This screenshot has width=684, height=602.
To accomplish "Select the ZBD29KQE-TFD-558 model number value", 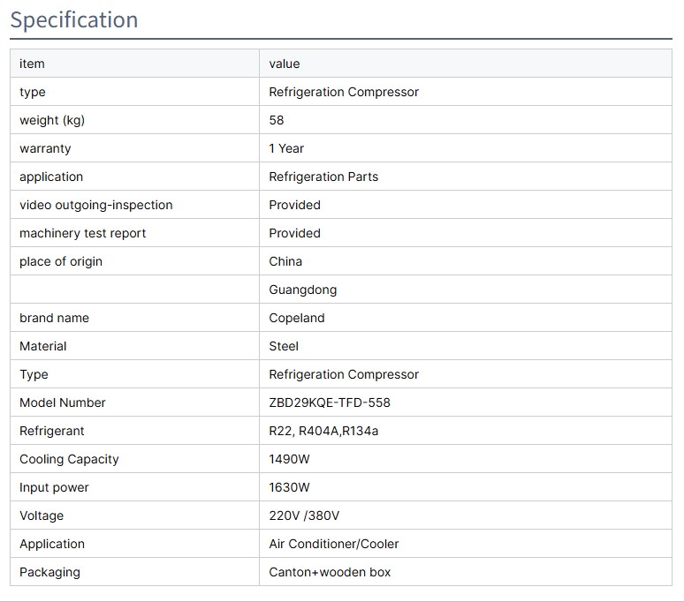I will (x=330, y=403).
